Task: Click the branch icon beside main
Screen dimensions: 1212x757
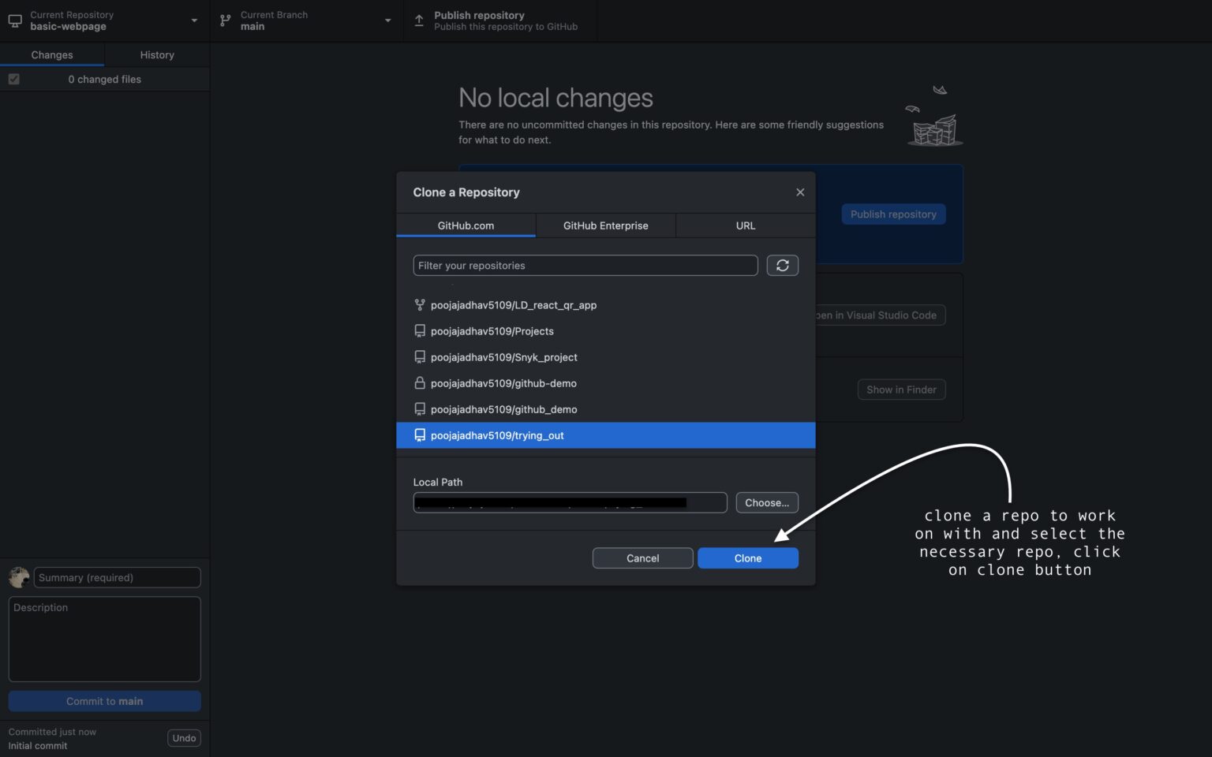Action: tap(223, 21)
